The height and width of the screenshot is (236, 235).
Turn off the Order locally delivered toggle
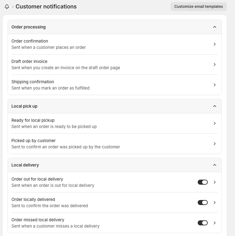[x=202, y=203]
